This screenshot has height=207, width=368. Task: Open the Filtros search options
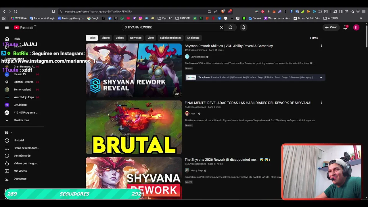point(314,38)
